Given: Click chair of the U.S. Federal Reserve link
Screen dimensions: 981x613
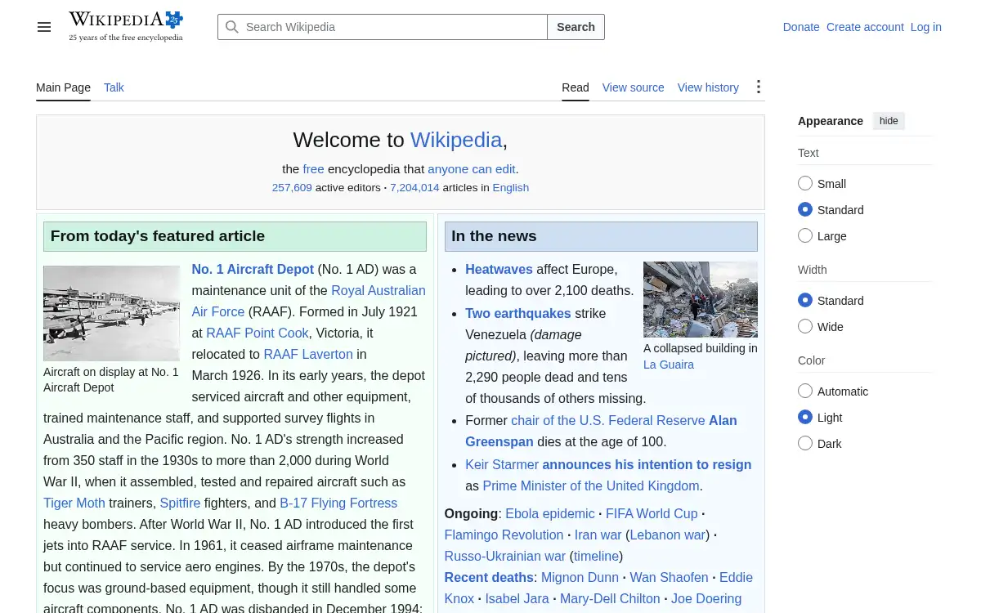Looking at the screenshot, I should click(608, 420).
